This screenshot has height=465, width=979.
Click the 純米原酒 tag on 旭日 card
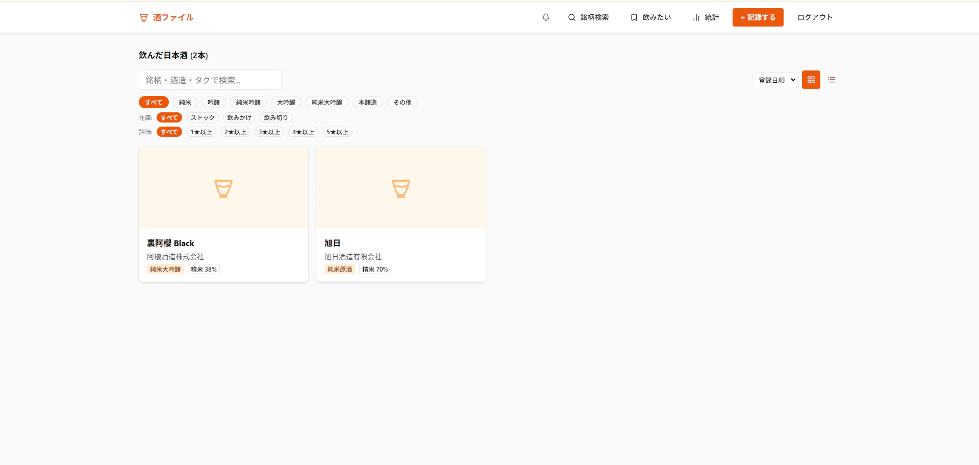coord(340,270)
